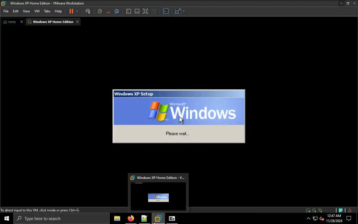
Task: Click inside the Windows XP Setup dialog
Action: click(179, 116)
